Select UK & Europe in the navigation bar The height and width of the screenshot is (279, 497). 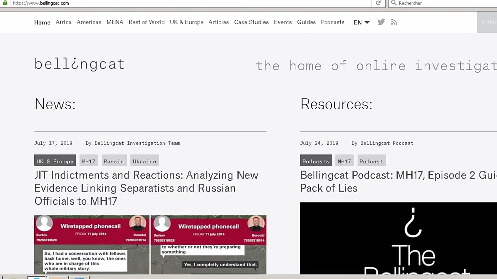tap(187, 22)
